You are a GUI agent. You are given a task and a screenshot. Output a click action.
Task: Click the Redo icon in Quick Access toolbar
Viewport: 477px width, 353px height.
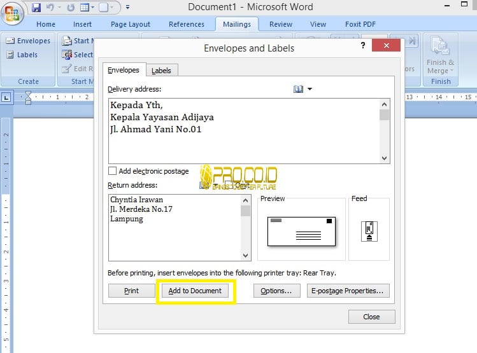click(x=71, y=7)
